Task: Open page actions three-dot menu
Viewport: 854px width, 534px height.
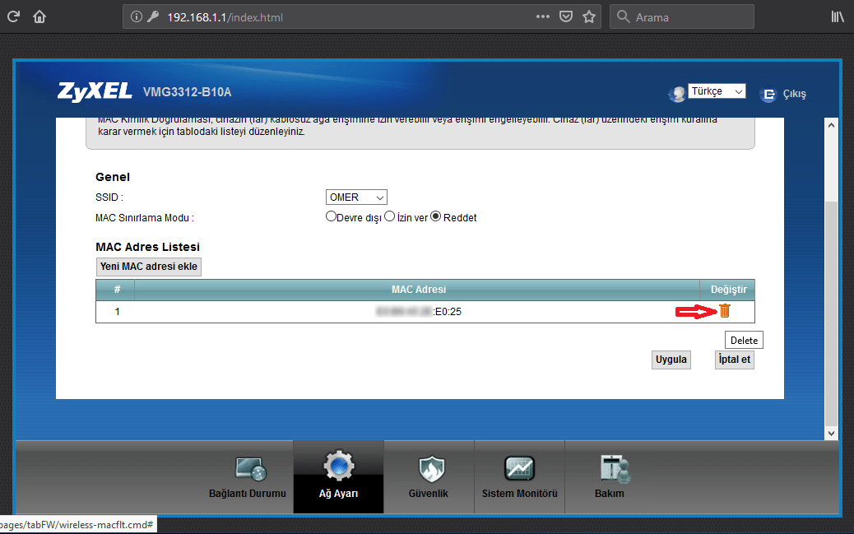Action: (542, 17)
